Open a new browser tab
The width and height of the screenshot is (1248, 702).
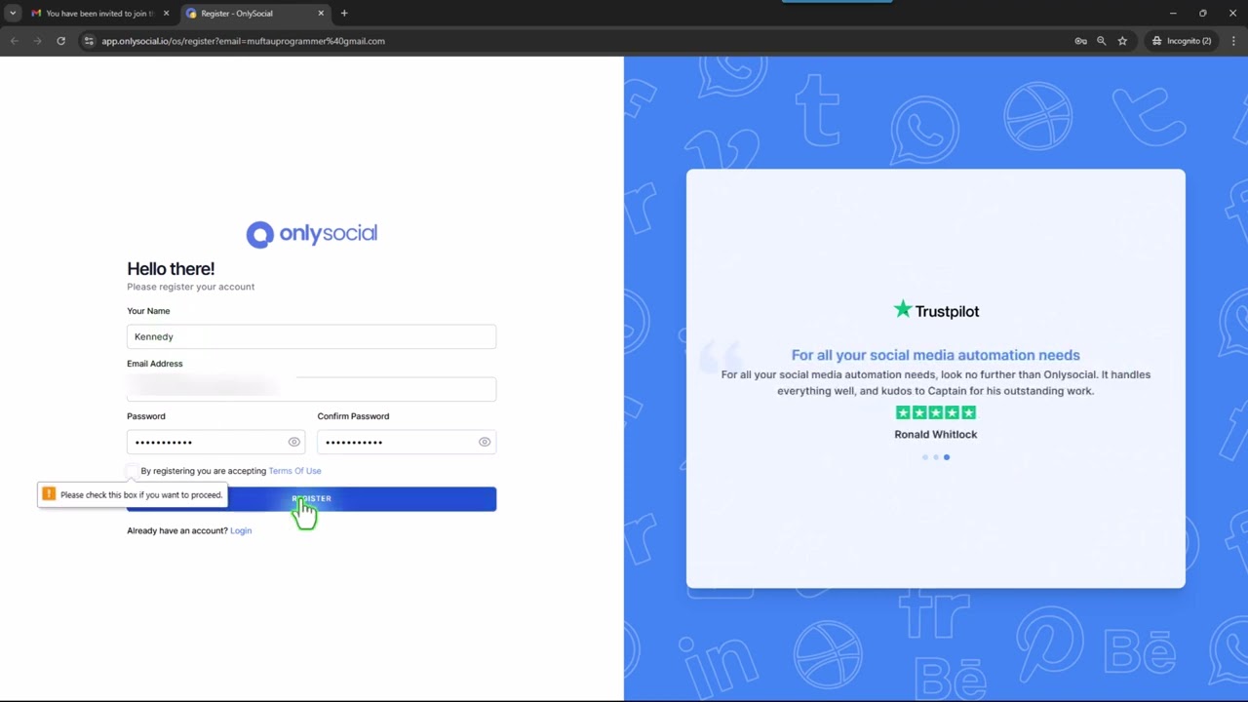click(x=344, y=14)
